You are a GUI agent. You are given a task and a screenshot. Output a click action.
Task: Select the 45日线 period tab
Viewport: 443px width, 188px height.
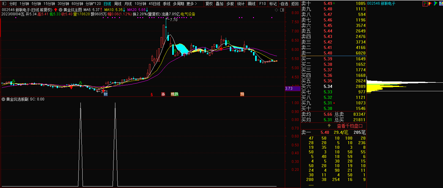154,4
